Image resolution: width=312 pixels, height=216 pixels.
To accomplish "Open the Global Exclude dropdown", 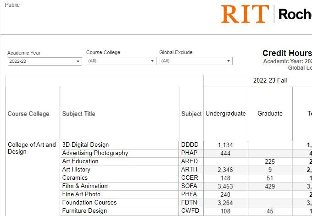I will 195,61.
